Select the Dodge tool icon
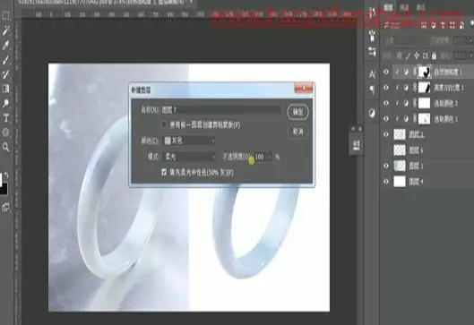This screenshot has height=325, width=474. tap(5, 103)
